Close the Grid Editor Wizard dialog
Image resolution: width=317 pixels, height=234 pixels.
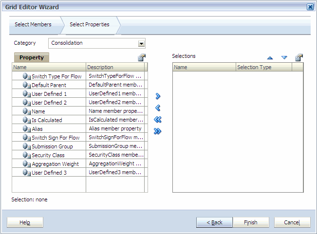tap(310, 7)
